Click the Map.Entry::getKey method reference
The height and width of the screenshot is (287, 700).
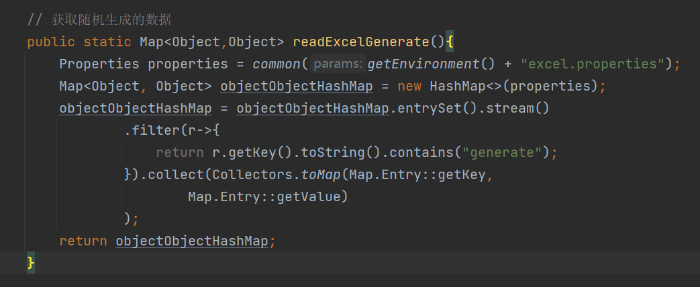pyautogui.click(x=422, y=174)
